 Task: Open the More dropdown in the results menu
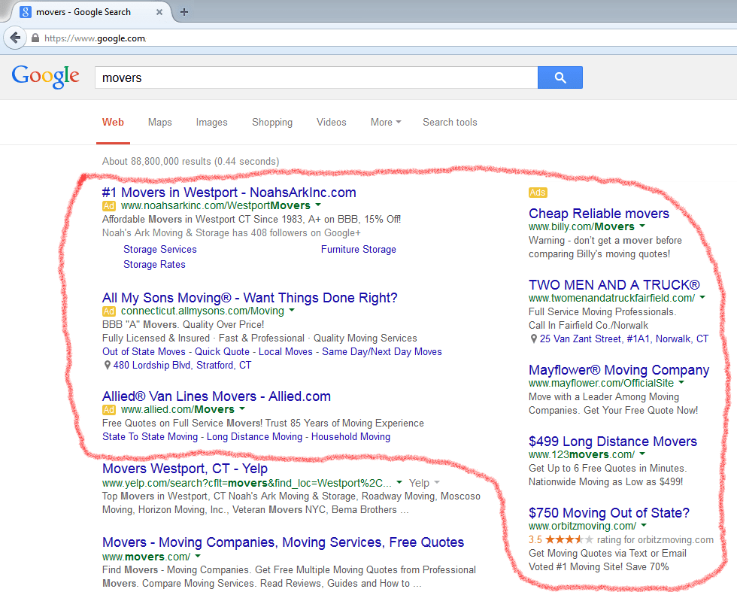pos(385,122)
